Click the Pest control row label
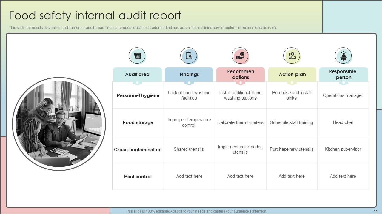This screenshot has width=382, height=214. pos(138,177)
